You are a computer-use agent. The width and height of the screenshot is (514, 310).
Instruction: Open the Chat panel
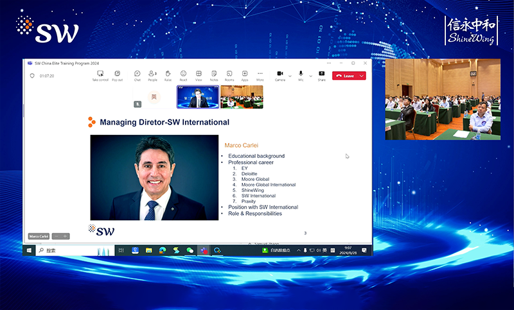(137, 76)
